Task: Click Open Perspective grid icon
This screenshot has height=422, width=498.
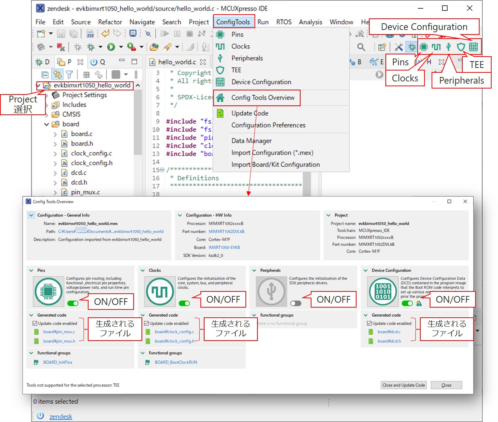Action: coord(382,47)
